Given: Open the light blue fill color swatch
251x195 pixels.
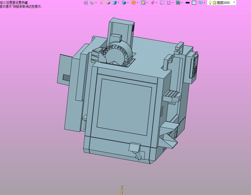Looking at the screenshot, I should [x=194, y=3].
